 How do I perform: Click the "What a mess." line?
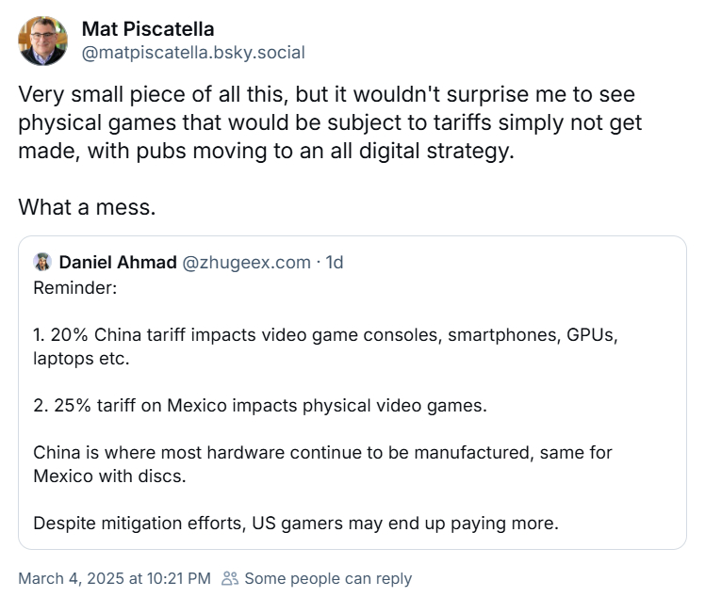coord(87,206)
